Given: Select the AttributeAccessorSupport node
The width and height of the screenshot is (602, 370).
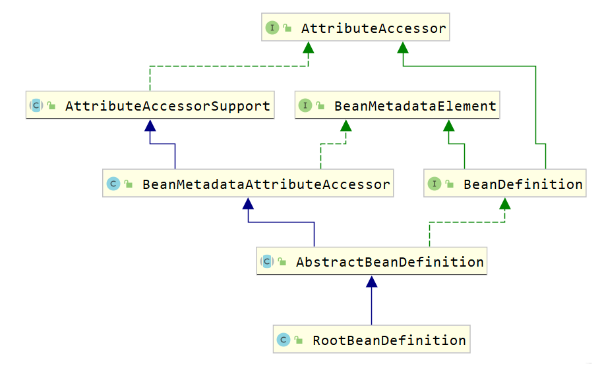Looking at the screenshot, I should coord(150,105).
